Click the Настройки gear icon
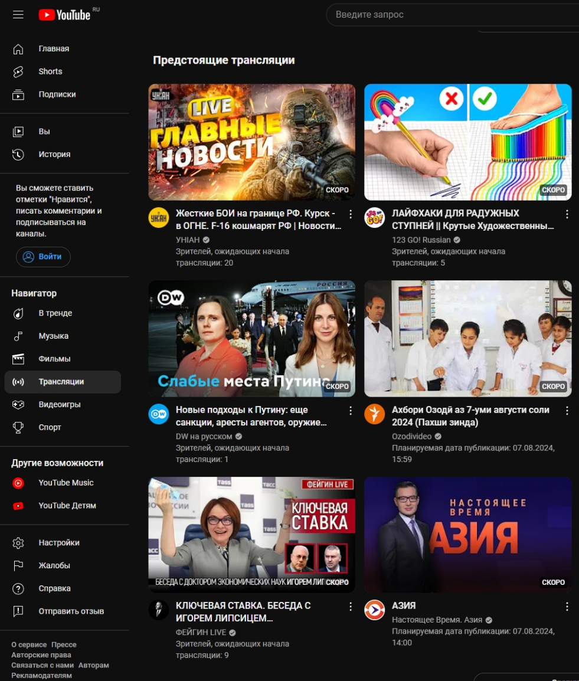Screen dimensions: 579x681 click(18, 543)
